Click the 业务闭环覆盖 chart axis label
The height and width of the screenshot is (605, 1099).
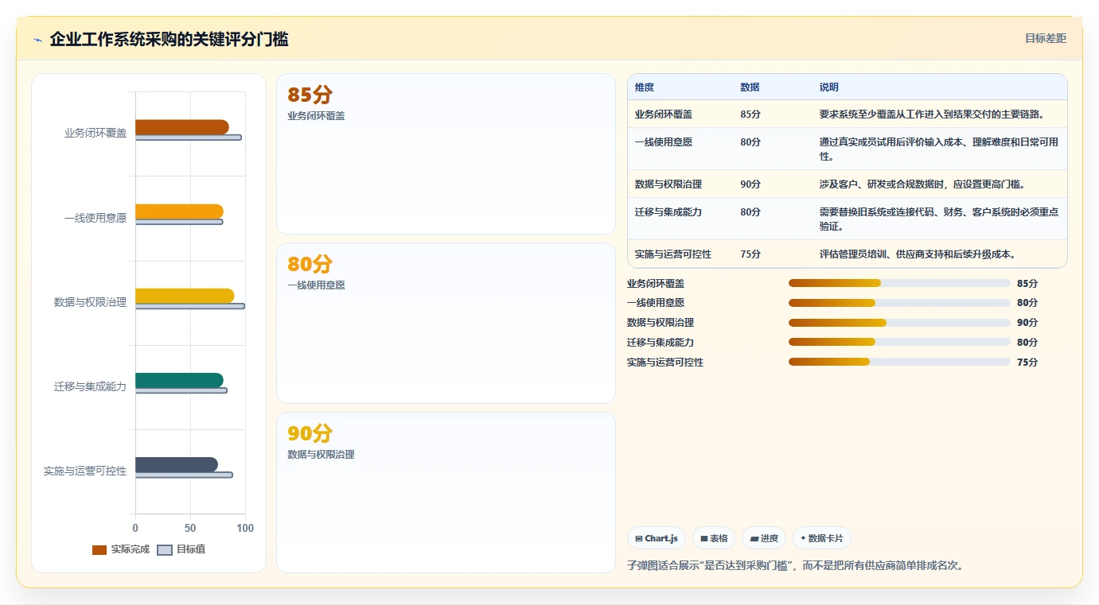tap(95, 133)
